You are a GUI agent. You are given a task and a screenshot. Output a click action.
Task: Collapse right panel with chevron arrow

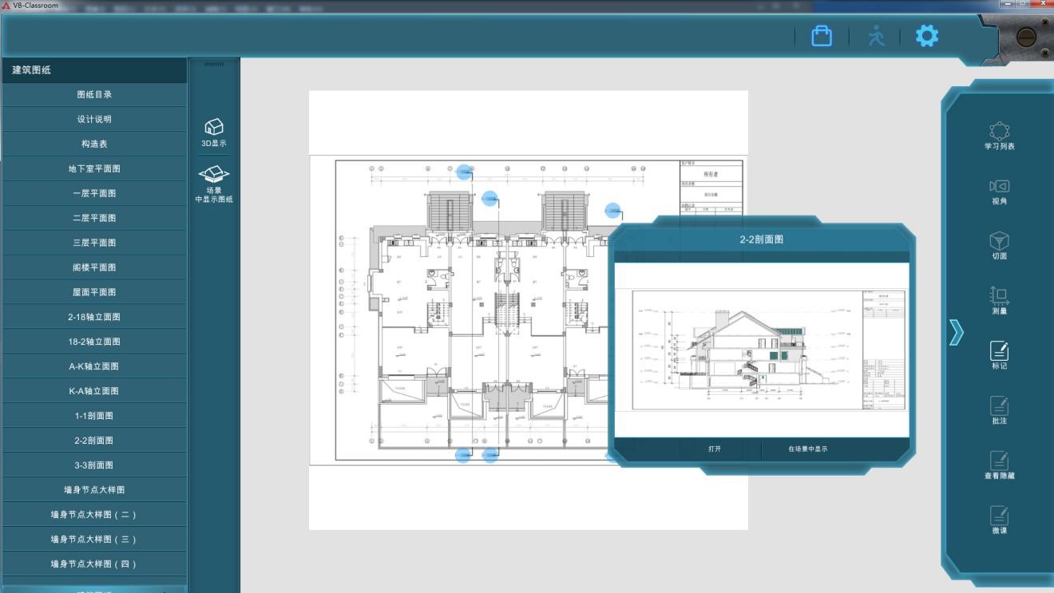(956, 332)
